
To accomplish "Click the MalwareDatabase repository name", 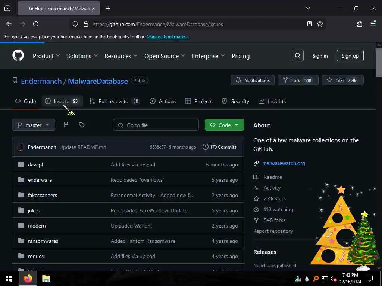I will click(98, 81).
